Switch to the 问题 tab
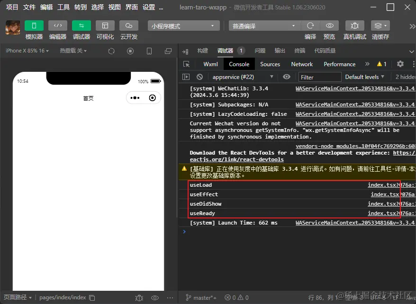 pyautogui.click(x=260, y=51)
